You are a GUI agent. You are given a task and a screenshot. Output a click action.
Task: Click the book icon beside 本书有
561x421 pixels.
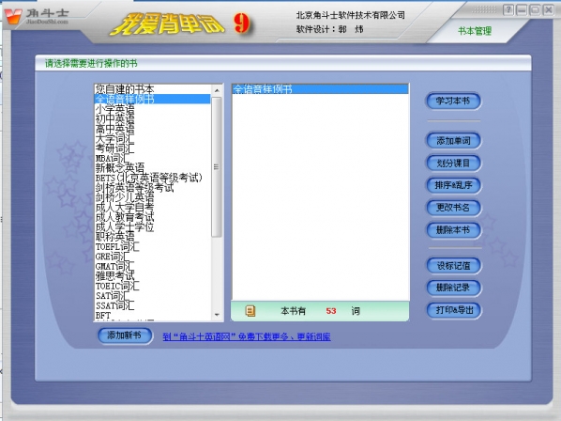250,311
